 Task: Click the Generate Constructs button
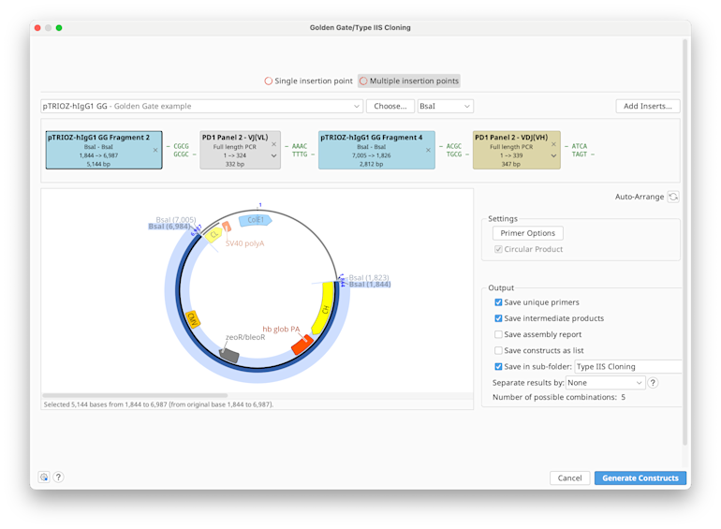640,478
